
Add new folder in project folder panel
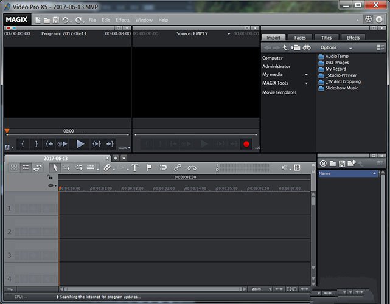click(x=352, y=164)
